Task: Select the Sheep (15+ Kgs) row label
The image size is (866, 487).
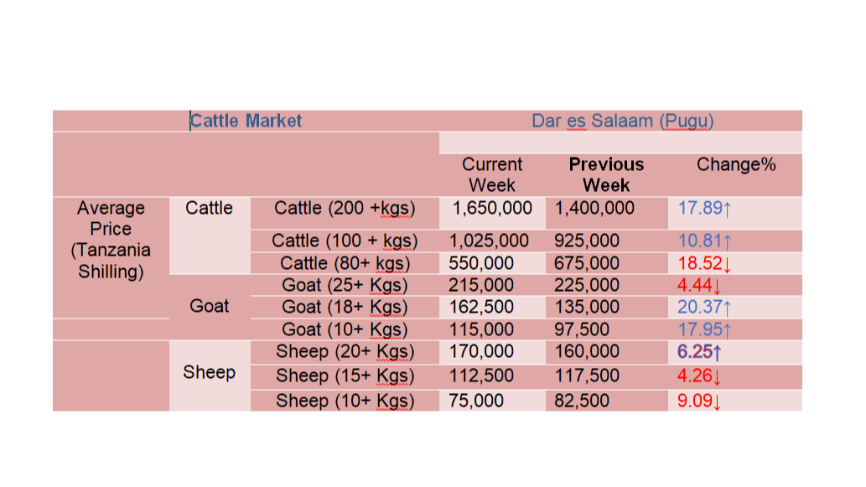Action: coord(345,376)
